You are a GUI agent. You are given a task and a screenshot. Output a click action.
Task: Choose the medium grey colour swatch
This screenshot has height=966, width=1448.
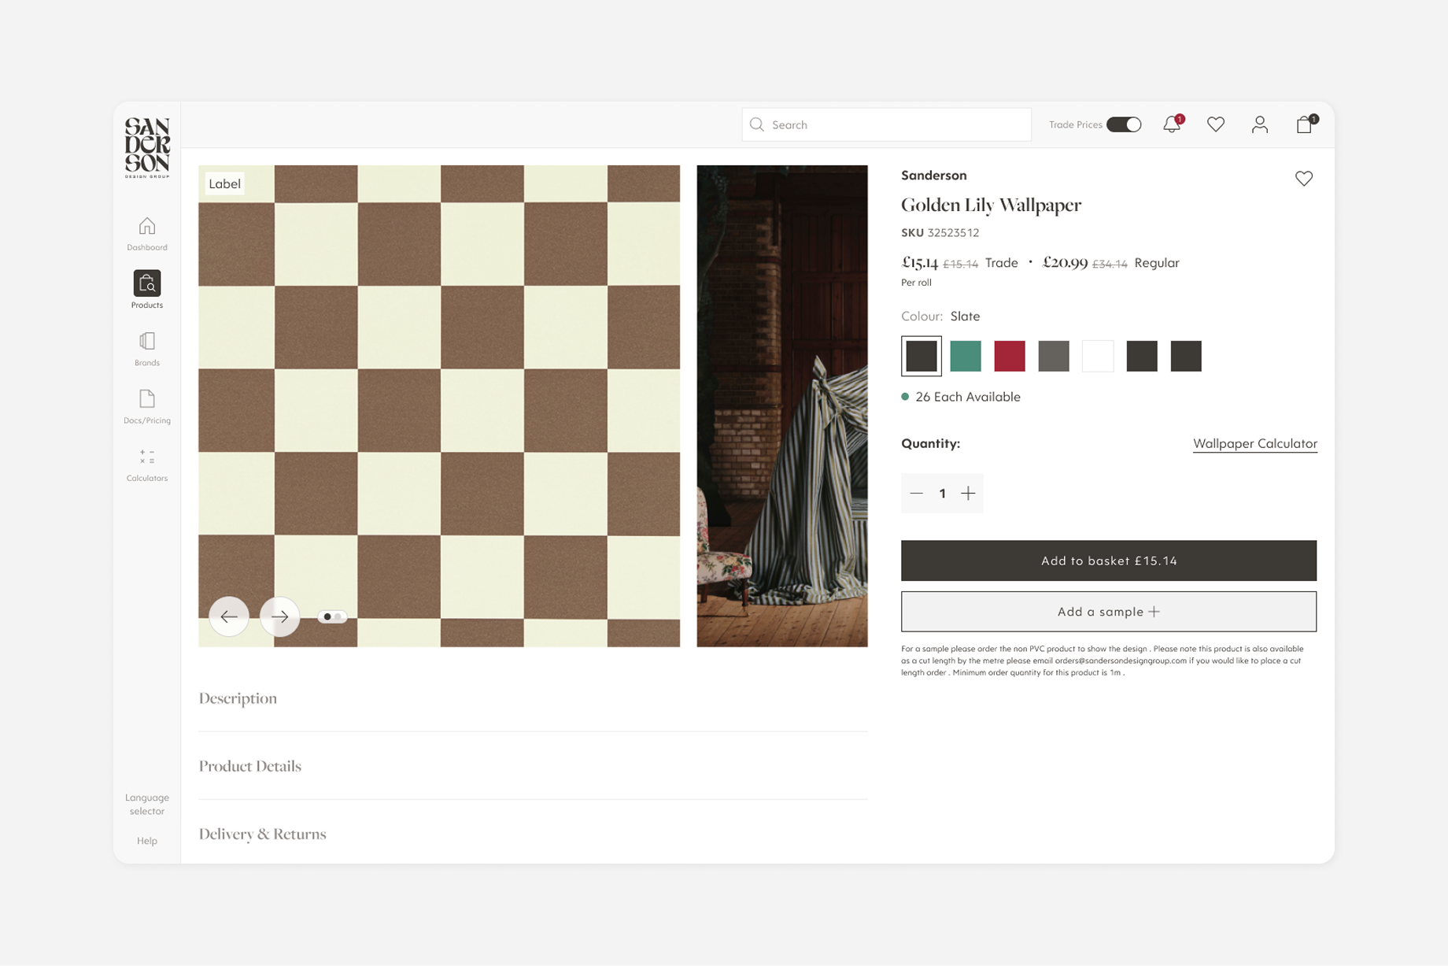pyautogui.click(x=1054, y=356)
